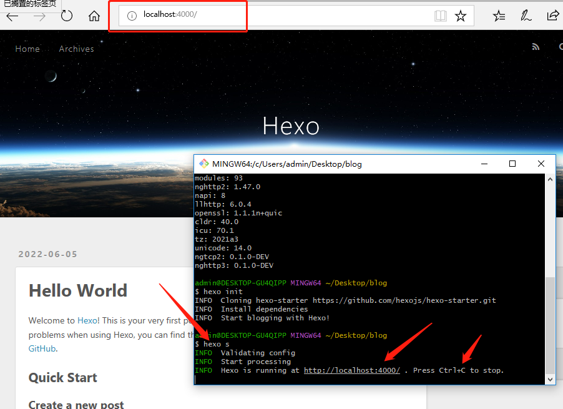Screen dimensions: 563x409
Task: Go to the browser home icon
Action: (94, 16)
